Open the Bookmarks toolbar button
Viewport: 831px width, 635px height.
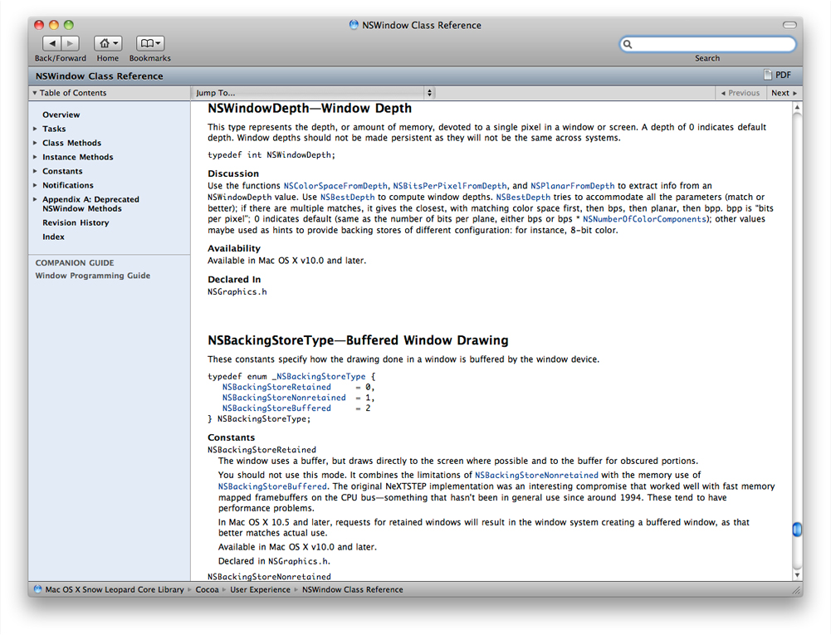click(x=150, y=43)
